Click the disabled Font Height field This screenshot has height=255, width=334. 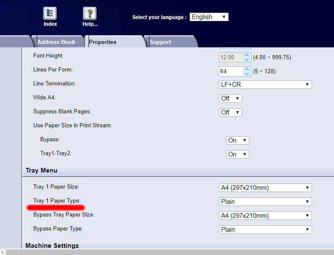pyautogui.click(x=230, y=57)
